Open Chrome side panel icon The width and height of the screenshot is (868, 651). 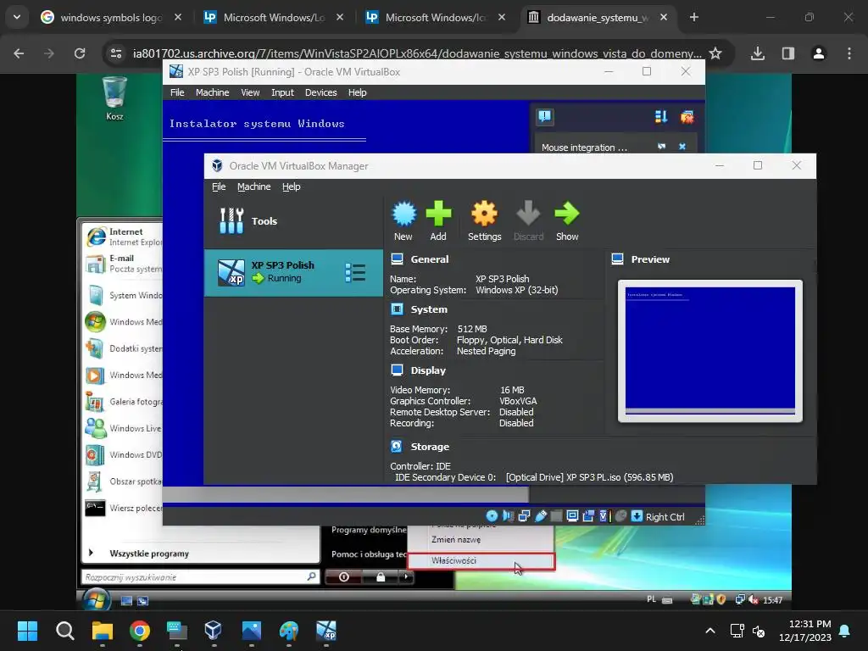point(788,53)
